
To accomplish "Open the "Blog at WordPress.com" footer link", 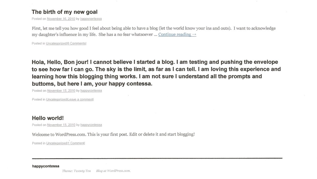I will coord(113,171).
